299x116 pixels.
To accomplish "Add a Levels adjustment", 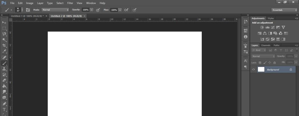I will pyautogui.click(x=267, y=27).
